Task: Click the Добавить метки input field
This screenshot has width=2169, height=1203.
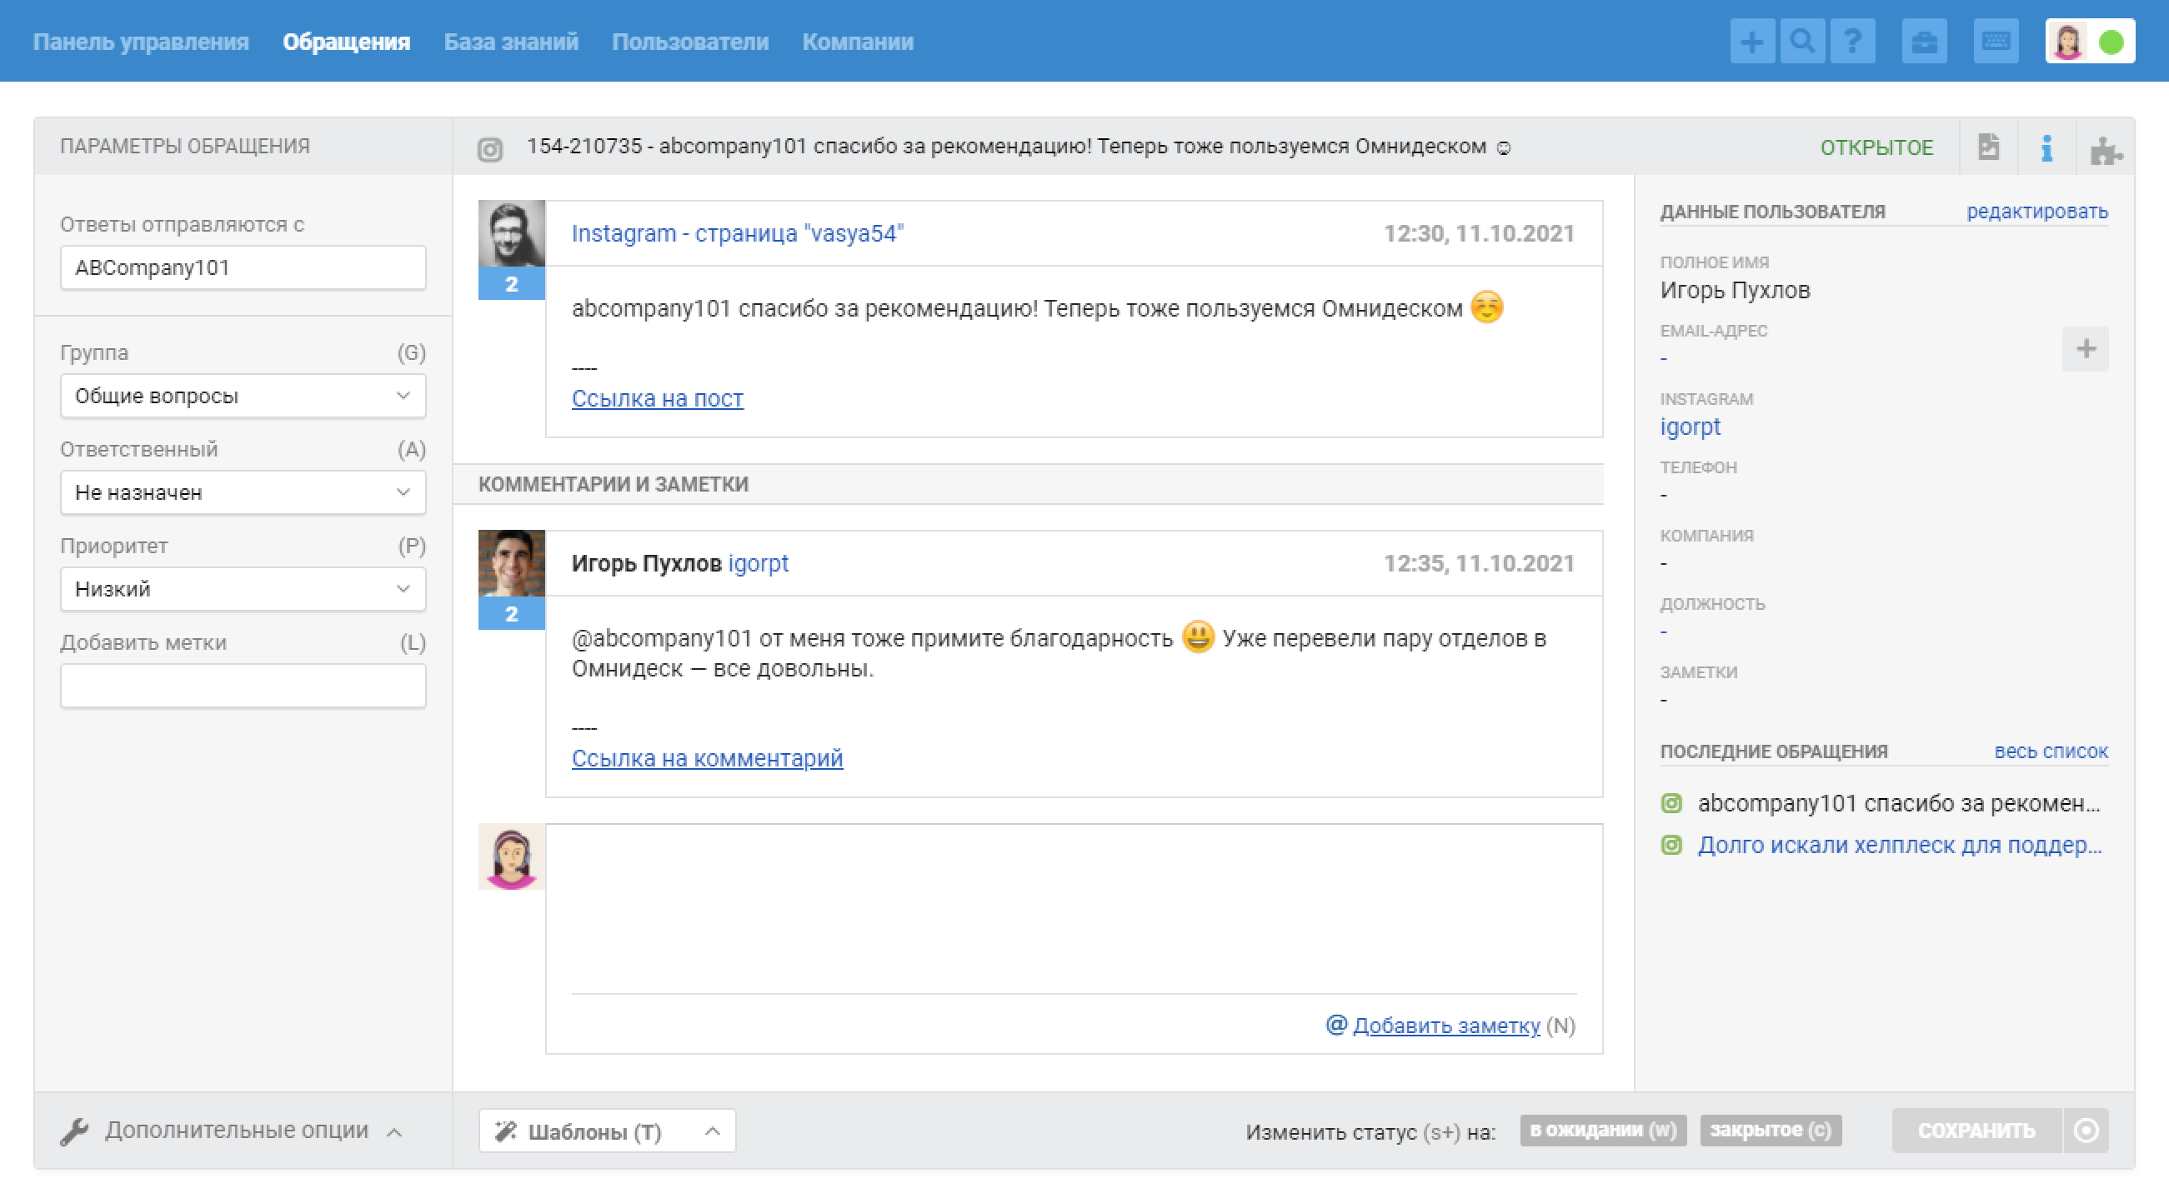Action: click(243, 686)
